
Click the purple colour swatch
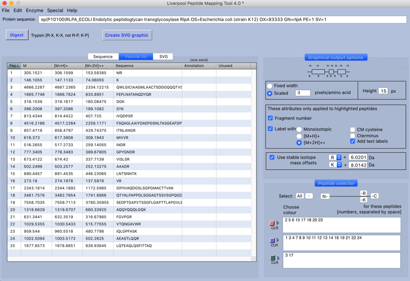(x=272, y=240)
